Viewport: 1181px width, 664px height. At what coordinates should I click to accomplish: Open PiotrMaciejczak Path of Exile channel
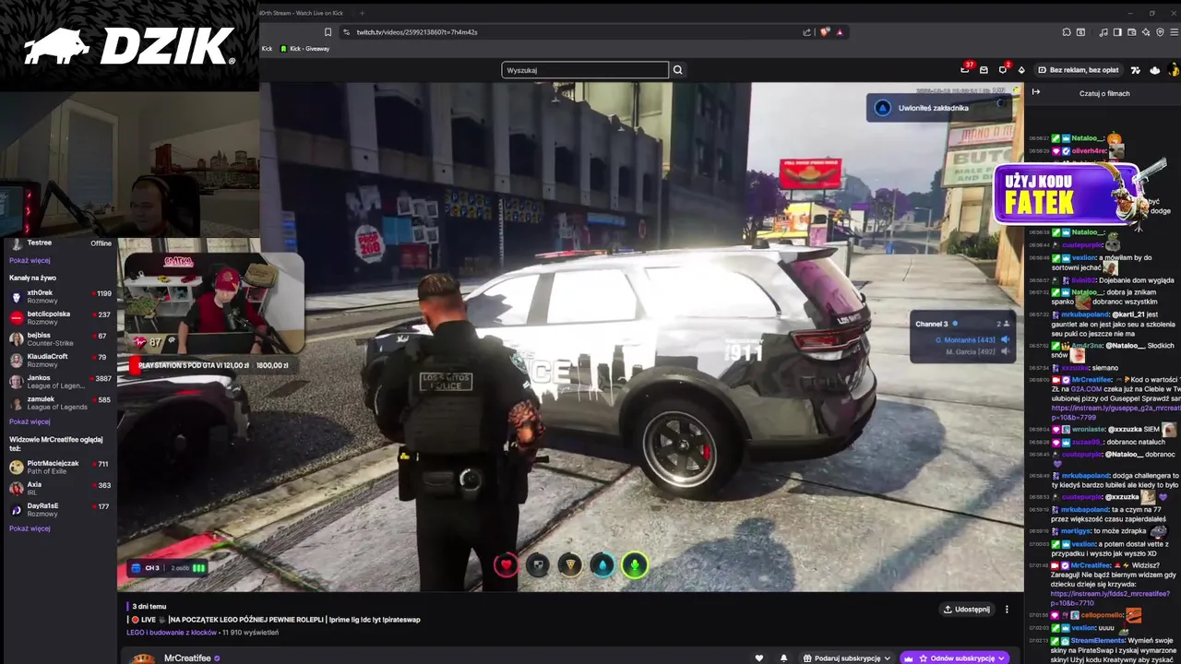(x=60, y=467)
